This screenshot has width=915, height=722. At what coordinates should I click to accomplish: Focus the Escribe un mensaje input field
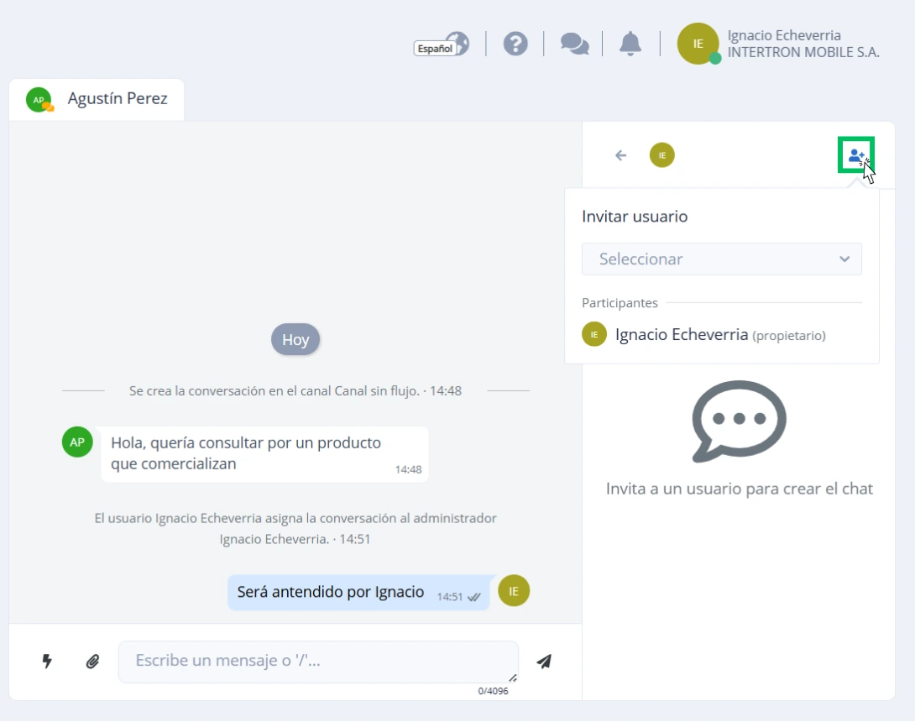(318, 662)
